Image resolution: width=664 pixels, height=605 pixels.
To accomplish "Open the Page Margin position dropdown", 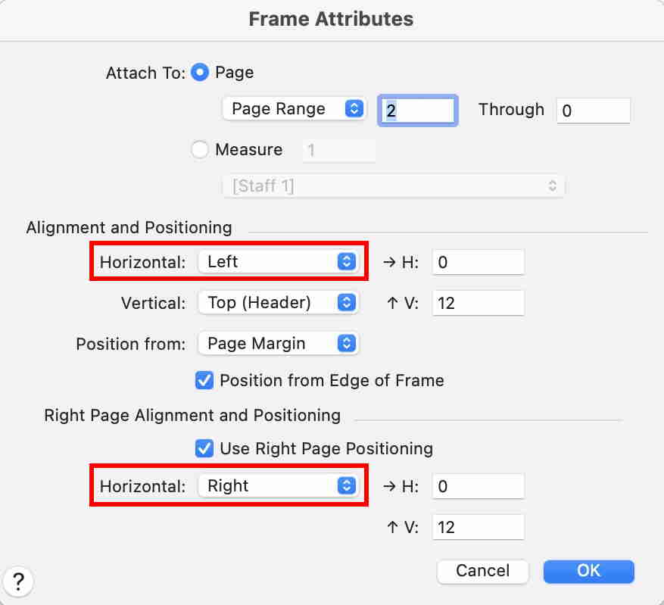I will pos(277,344).
